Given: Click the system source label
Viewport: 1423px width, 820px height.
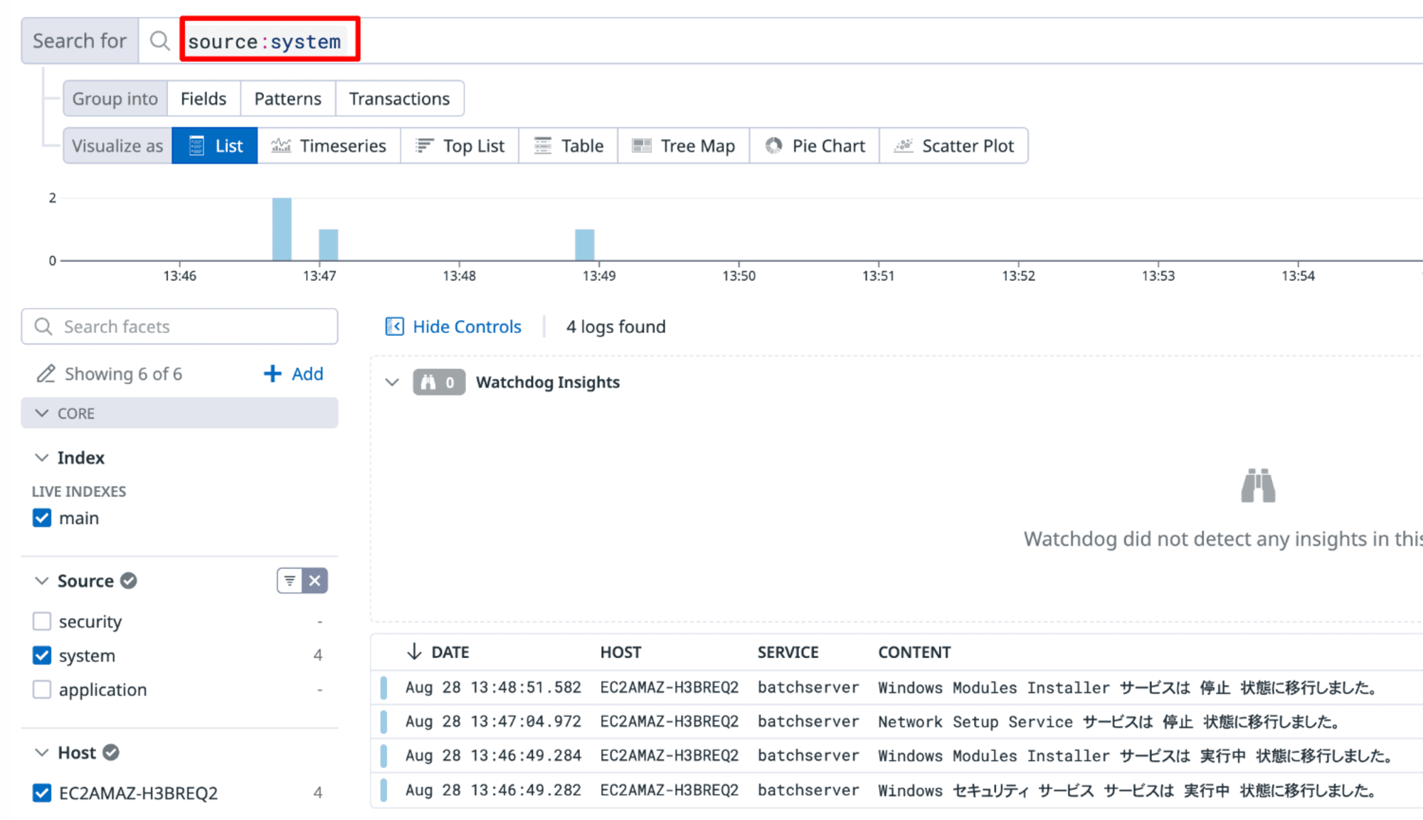Looking at the screenshot, I should click(87, 655).
